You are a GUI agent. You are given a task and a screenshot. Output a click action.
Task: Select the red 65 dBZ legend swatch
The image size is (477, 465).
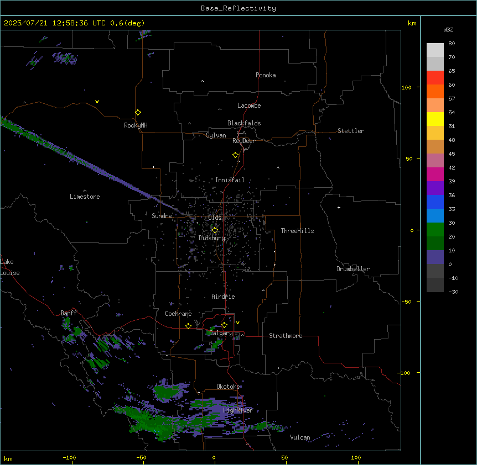[435, 77]
